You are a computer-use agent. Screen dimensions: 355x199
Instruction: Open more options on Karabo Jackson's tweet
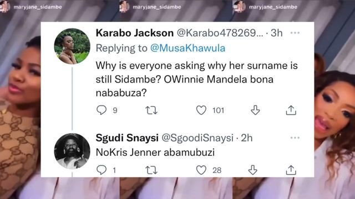tap(295, 33)
